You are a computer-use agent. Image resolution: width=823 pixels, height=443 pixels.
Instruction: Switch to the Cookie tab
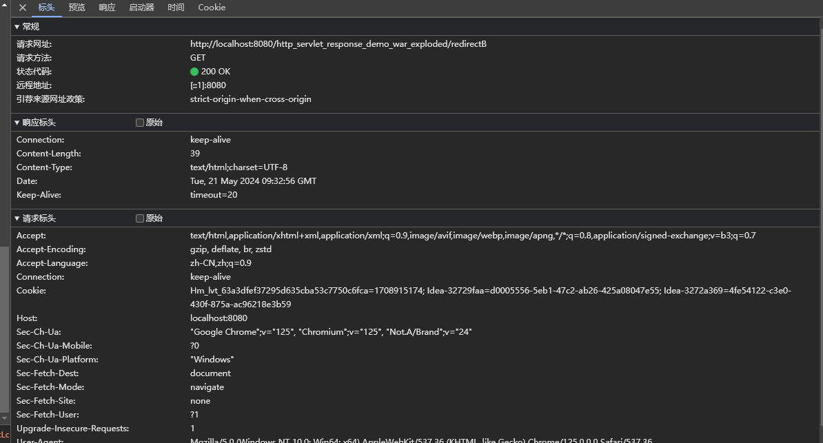coord(212,8)
